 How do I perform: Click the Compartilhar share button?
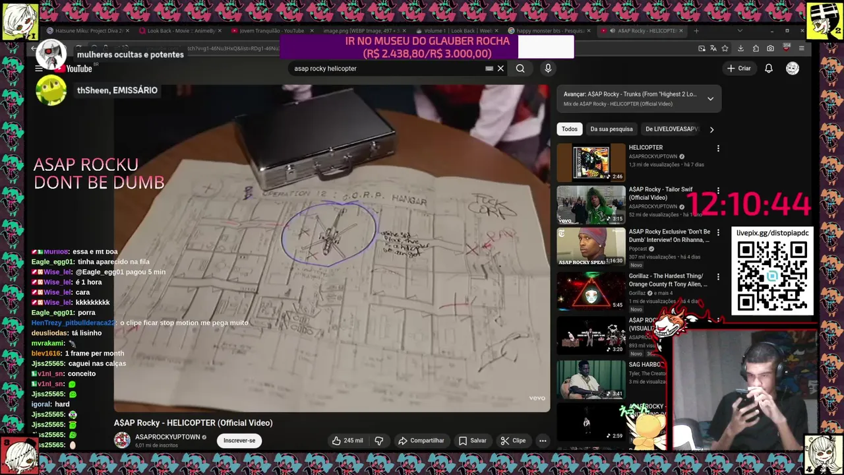(421, 441)
